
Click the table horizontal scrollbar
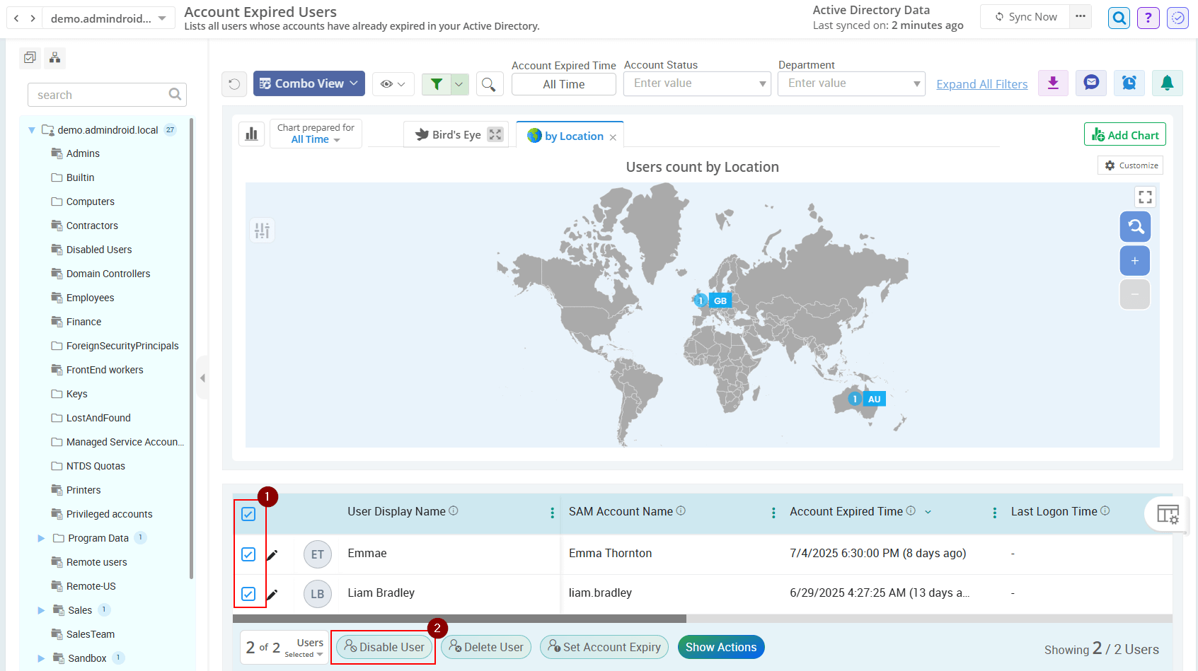[460, 619]
